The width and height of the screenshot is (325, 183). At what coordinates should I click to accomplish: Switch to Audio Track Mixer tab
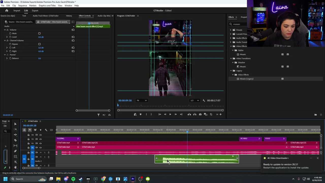pos(46,16)
